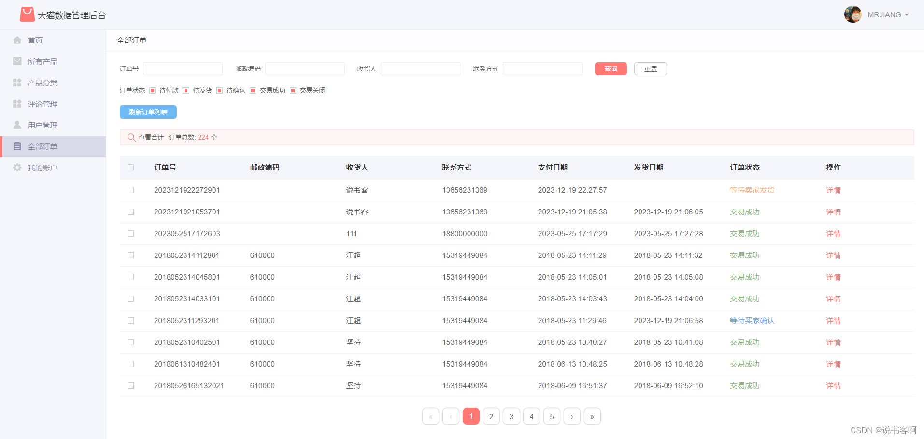Open 详情 for order 2018052311293201
The width and height of the screenshot is (924, 439).
click(x=833, y=321)
